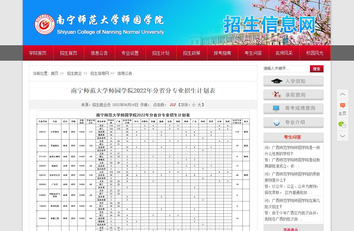Click the 信息公告 breadcrumb link
The width and height of the screenshot is (354, 231).
point(125,73)
